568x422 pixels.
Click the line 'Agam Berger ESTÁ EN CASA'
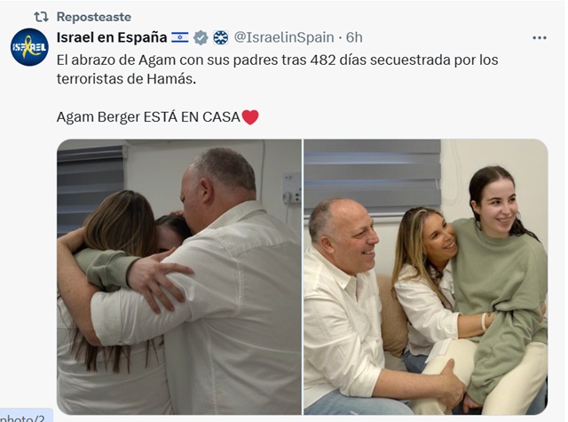(148, 117)
